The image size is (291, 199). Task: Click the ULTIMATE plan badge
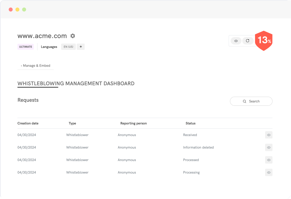pyautogui.click(x=26, y=47)
